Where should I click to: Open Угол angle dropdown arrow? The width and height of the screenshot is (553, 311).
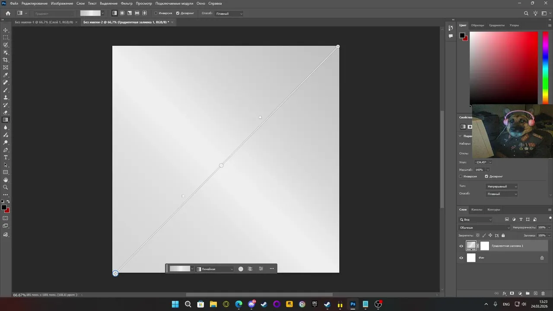[x=490, y=162]
